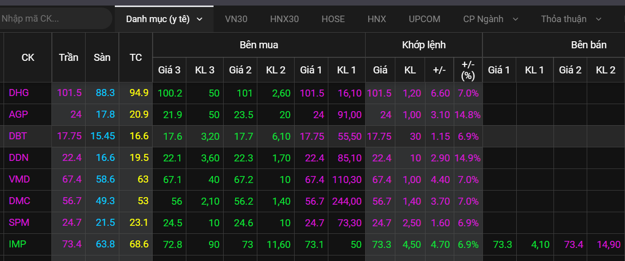Image resolution: width=625 pixels, height=261 pixels.
Task: Sort by the CK column header
Action: point(28,57)
